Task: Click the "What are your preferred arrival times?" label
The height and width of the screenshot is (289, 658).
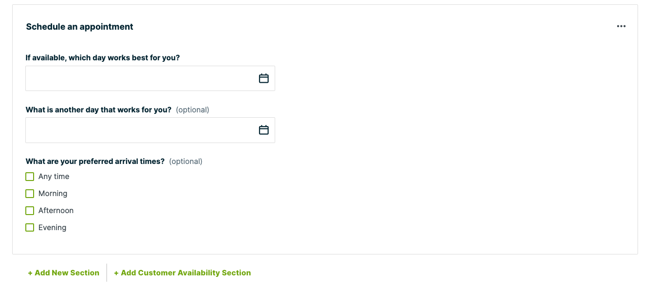Action: pyautogui.click(x=95, y=161)
